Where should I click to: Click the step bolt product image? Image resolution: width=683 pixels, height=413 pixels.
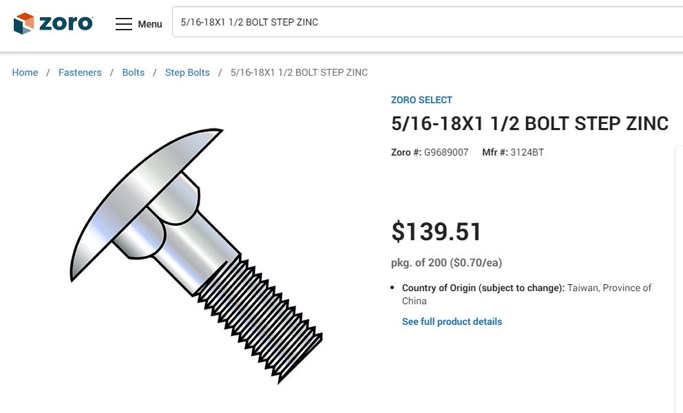[x=196, y=255]
